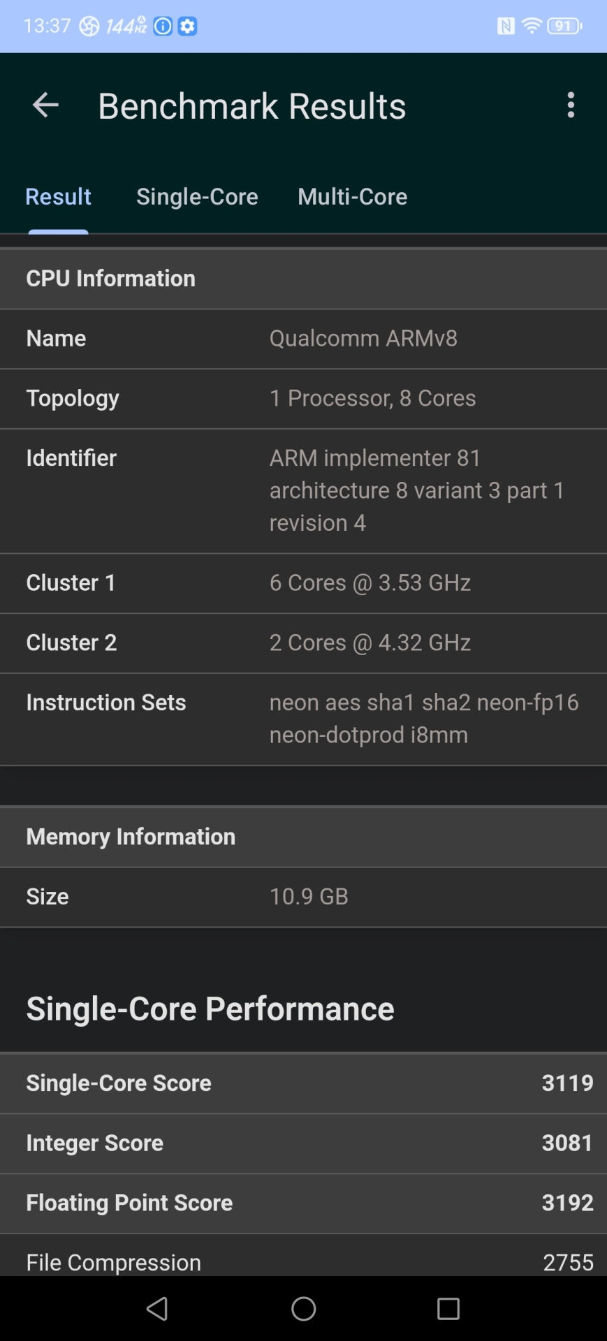Tap the File Compression score row
607x1341 pixels.
tap(303, 1261)
